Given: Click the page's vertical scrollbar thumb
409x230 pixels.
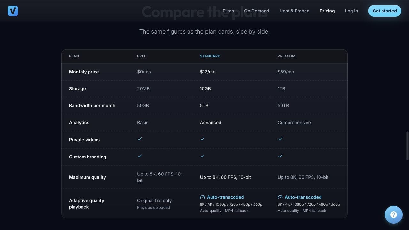Looking at the screenshot, I should point(407,146).
